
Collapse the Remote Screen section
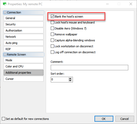5,55
